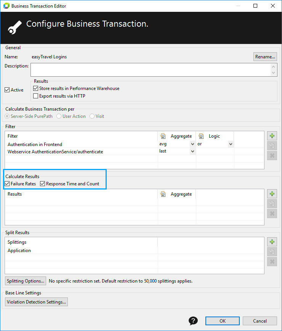Click the Filter column header
The image size is (282, 331).
82,136
